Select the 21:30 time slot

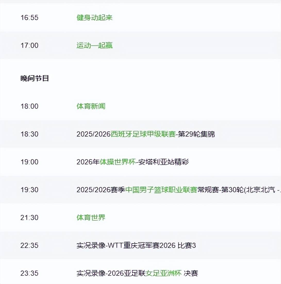[29, 218]
